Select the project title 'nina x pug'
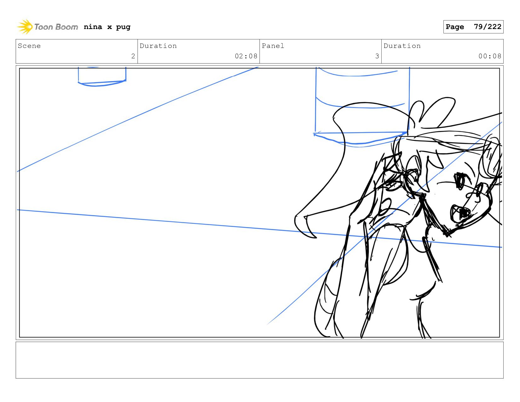 (107, 27)
